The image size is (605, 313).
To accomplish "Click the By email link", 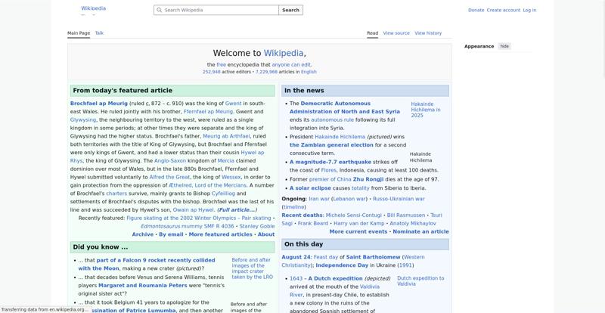I will tap(171, 234).
